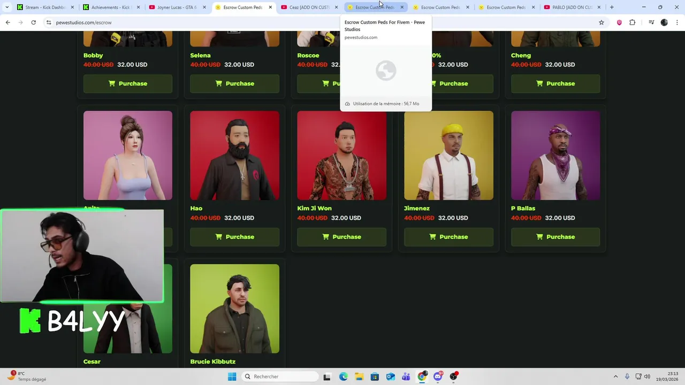
Task: Open OBS Studio from the taskbar
Action: tap(454, 376)
